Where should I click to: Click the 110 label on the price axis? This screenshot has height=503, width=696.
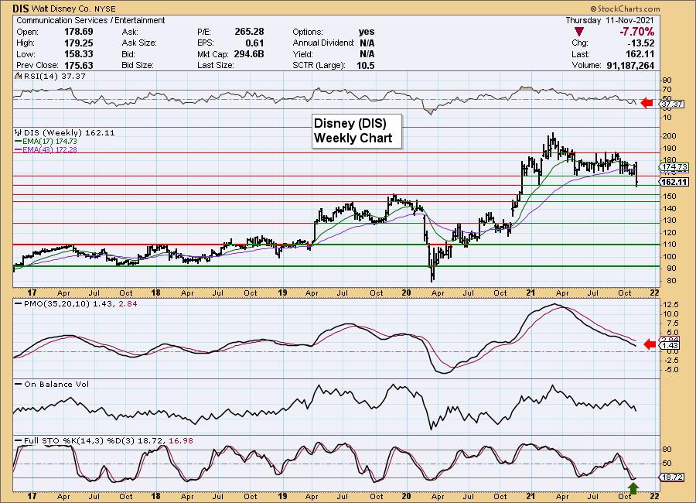pyautogui.click(x=670, y=245)
